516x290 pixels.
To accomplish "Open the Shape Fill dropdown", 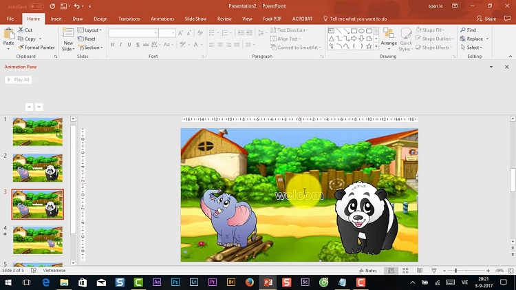I will 430,30.
